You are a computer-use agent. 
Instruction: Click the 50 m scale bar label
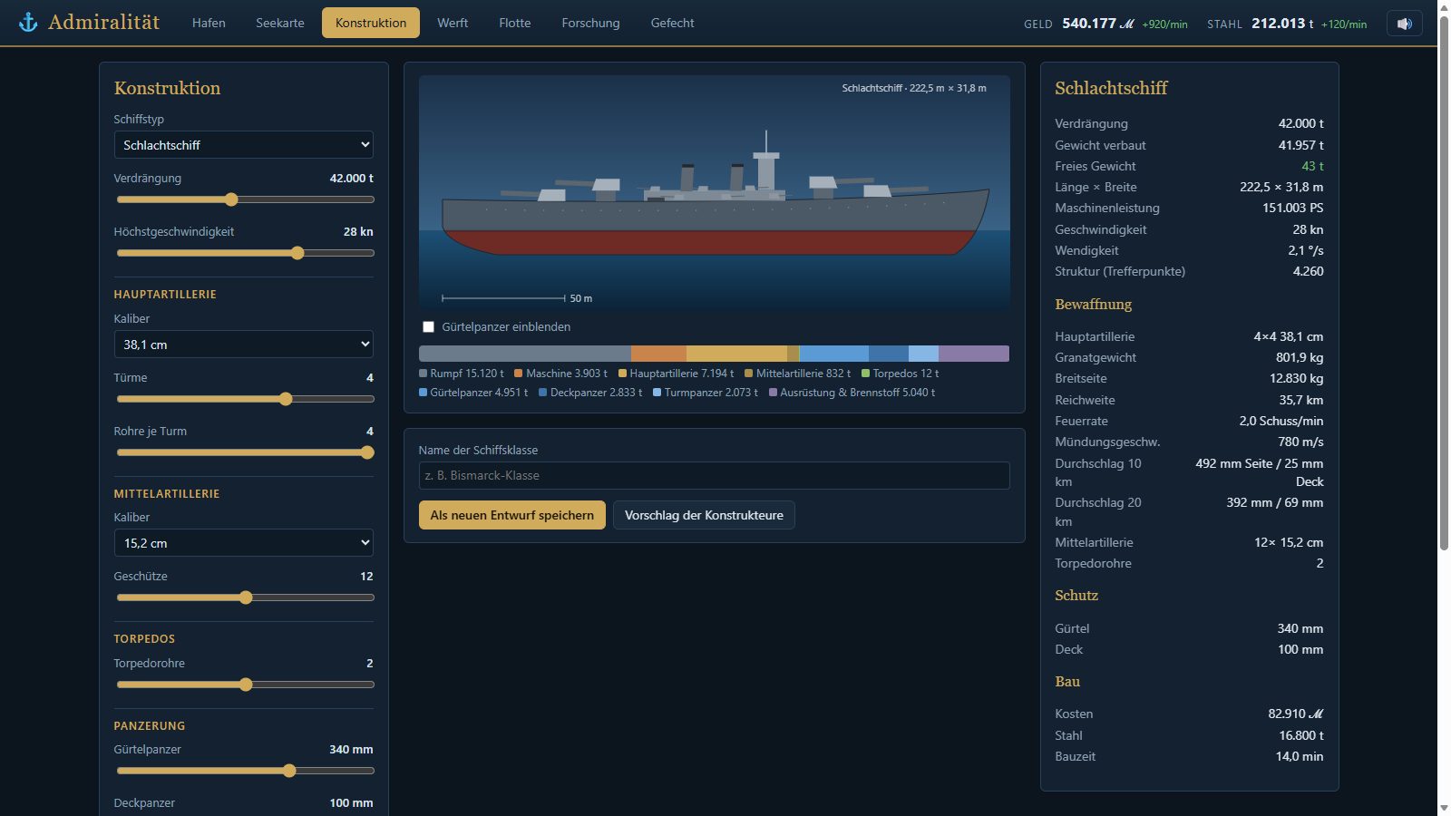tap(580, 298)
